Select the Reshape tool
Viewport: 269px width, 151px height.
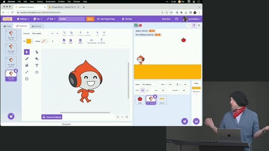37,52
